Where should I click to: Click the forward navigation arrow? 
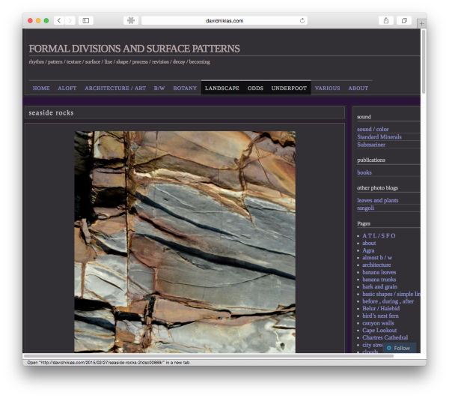[x=69, y=20]
